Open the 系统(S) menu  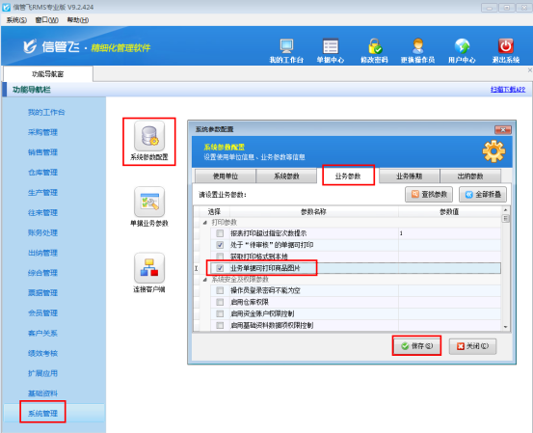click(16, 20)
